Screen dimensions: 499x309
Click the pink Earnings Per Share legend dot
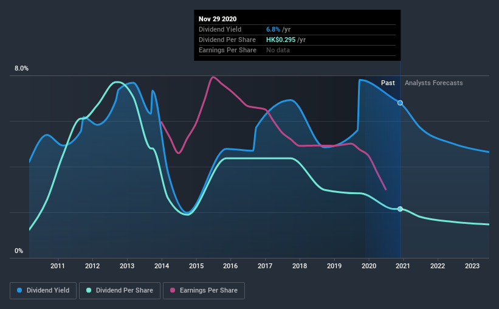[173, 290]
